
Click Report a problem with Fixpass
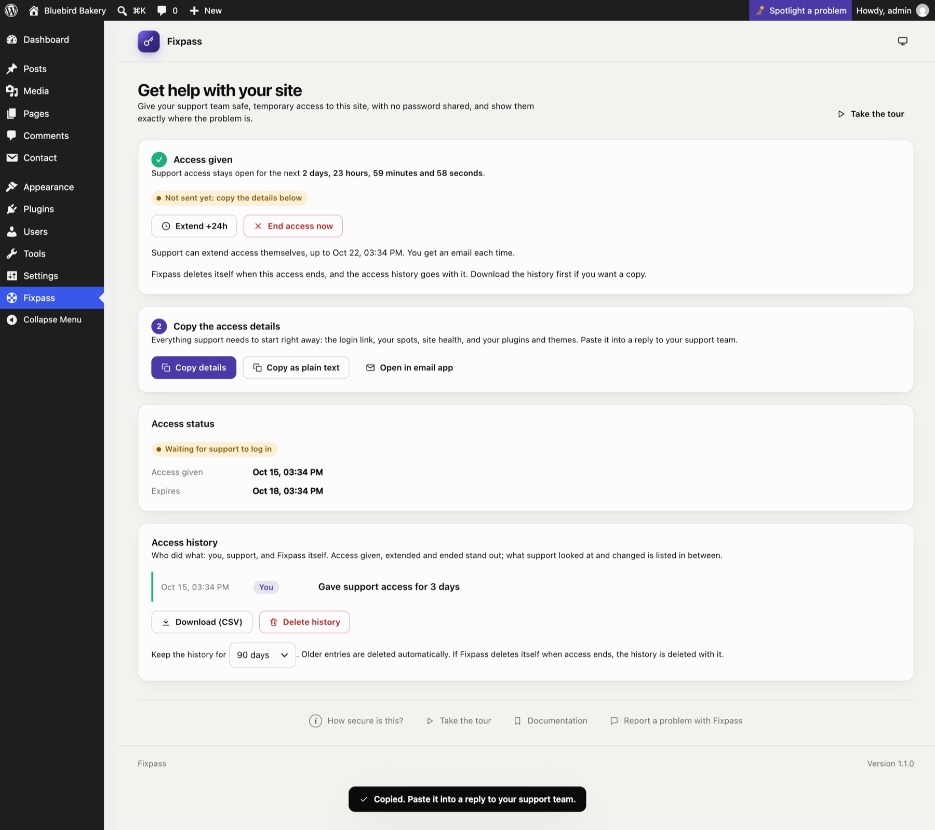point(676,721)
